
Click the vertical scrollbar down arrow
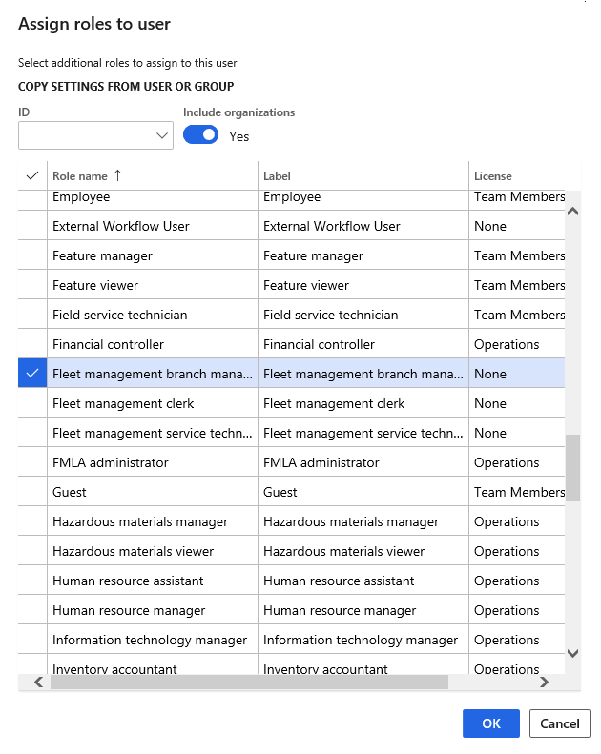coord(572,653)
